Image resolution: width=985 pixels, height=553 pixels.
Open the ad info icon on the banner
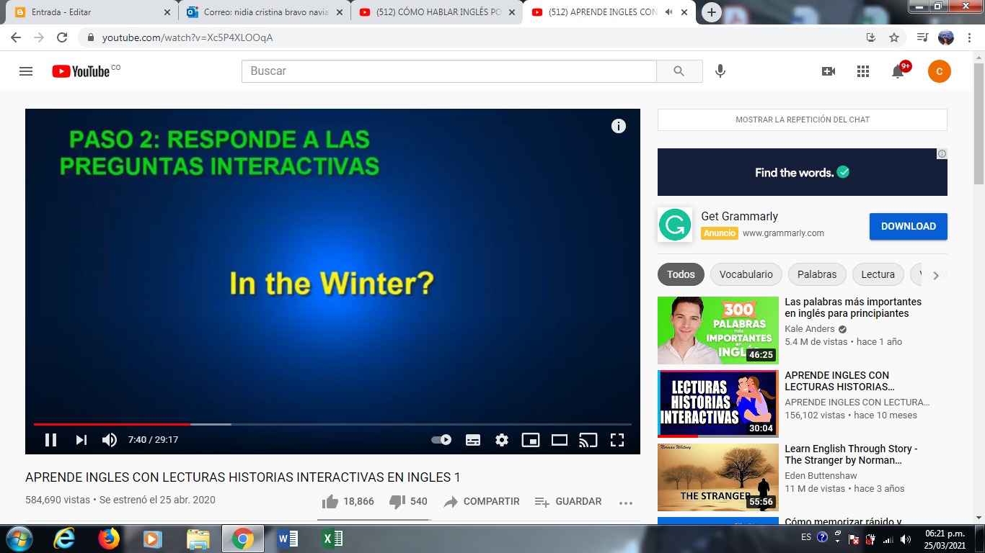[x=942, y=153]
